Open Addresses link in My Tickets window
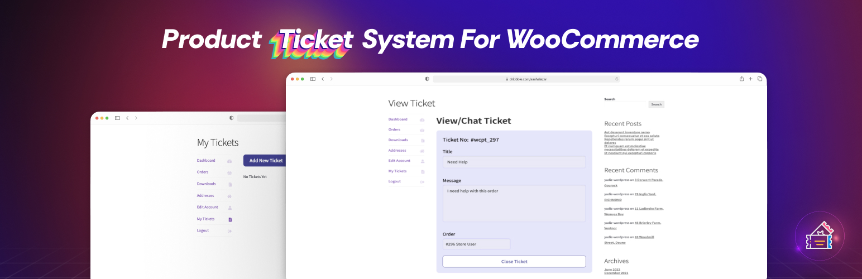This screenshot has height=279, width=862. point(205,196)
